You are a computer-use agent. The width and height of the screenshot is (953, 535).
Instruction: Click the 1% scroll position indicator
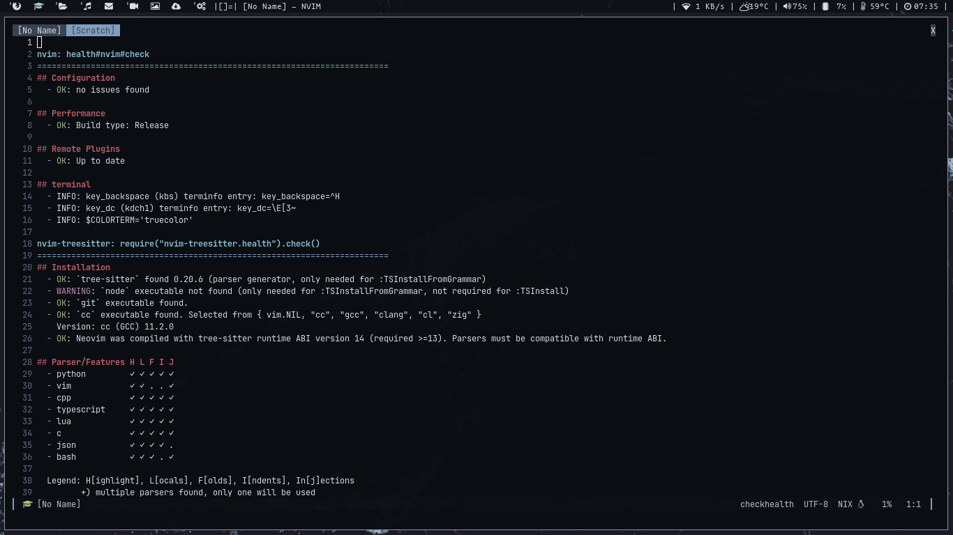click(x=887, y=504)
